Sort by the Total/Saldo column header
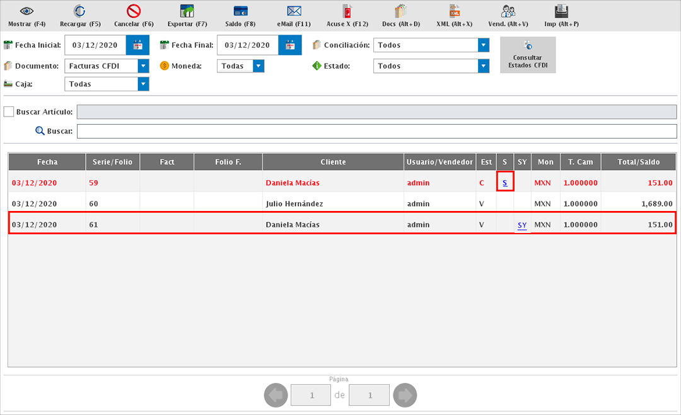This screenshot has width=681, height=415. (x=638, y=162)
